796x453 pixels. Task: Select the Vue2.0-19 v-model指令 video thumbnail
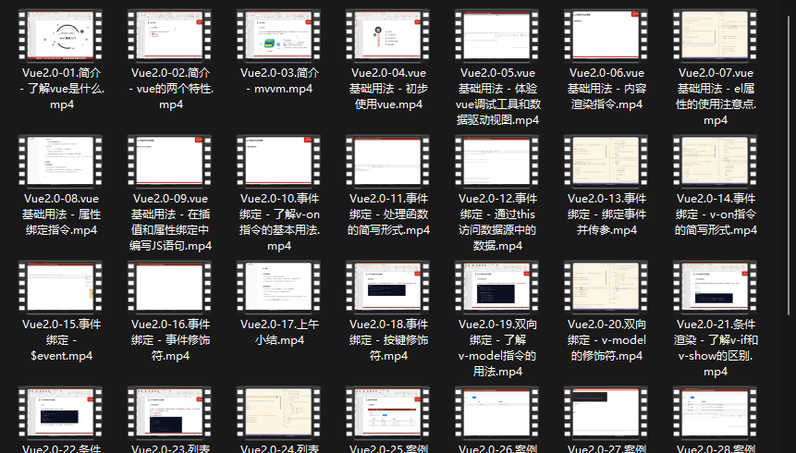pos(497,286)
